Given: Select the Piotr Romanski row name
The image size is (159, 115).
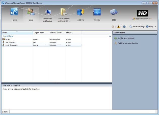Looking at the screenshot, I should pyautogui.click(x=12, y=45).
